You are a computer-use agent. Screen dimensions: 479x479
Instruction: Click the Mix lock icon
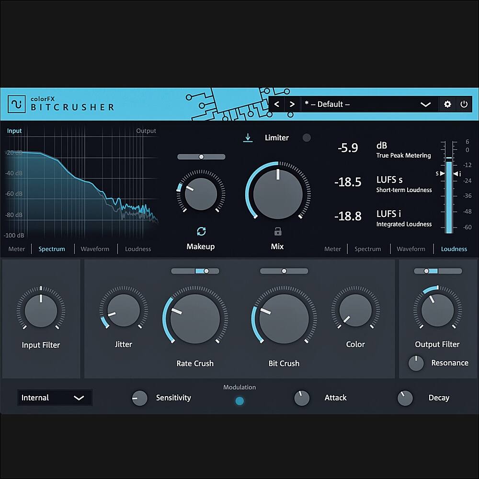coord(277,232)
